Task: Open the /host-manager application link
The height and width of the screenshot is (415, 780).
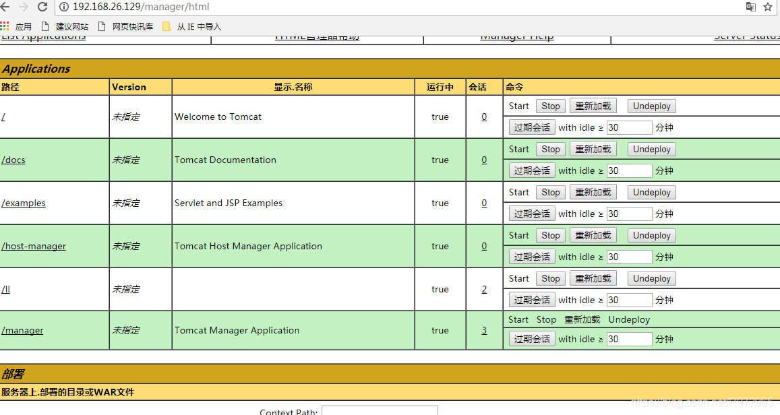Action: [x=34, y=247]
